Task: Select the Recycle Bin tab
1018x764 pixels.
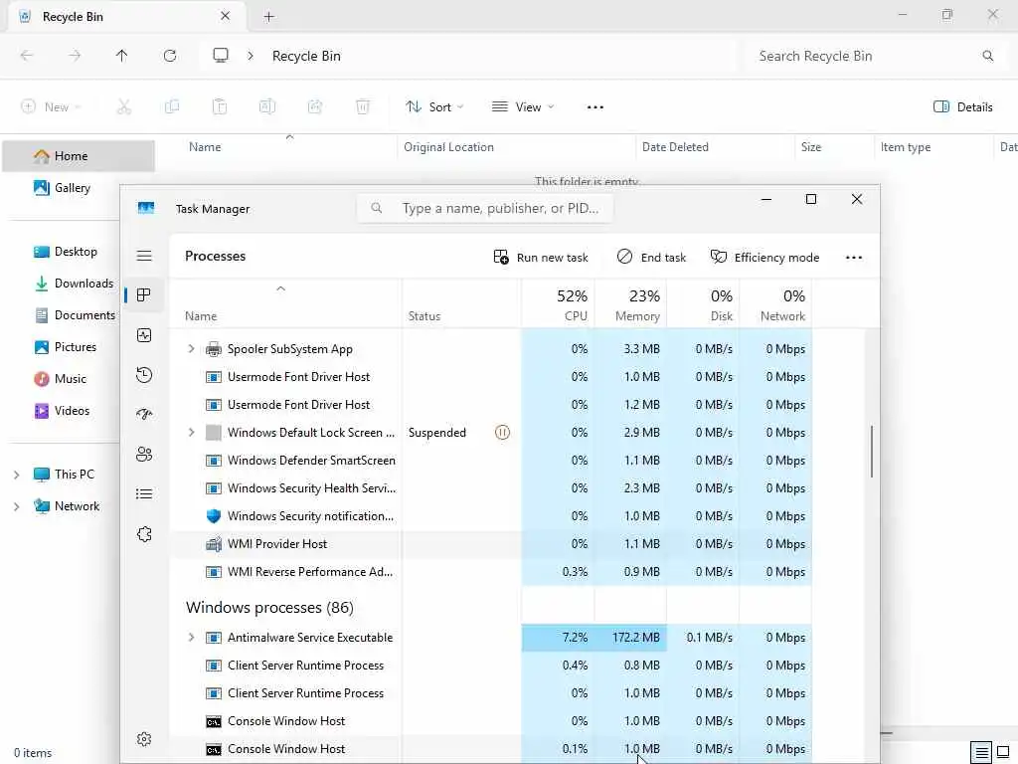Action: [126, 17]
